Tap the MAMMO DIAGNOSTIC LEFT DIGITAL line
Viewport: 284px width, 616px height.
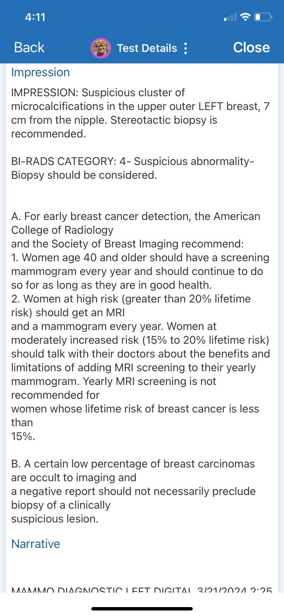click(142, 590)
